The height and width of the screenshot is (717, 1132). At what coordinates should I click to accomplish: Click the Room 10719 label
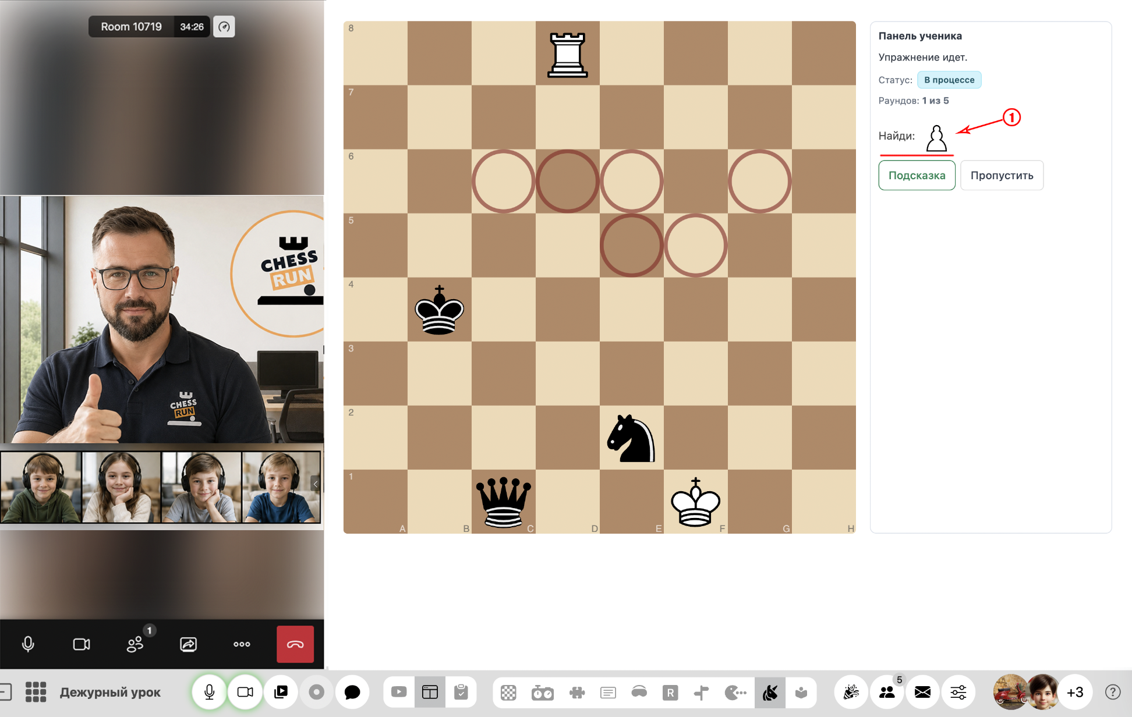(x=132, y=27)
